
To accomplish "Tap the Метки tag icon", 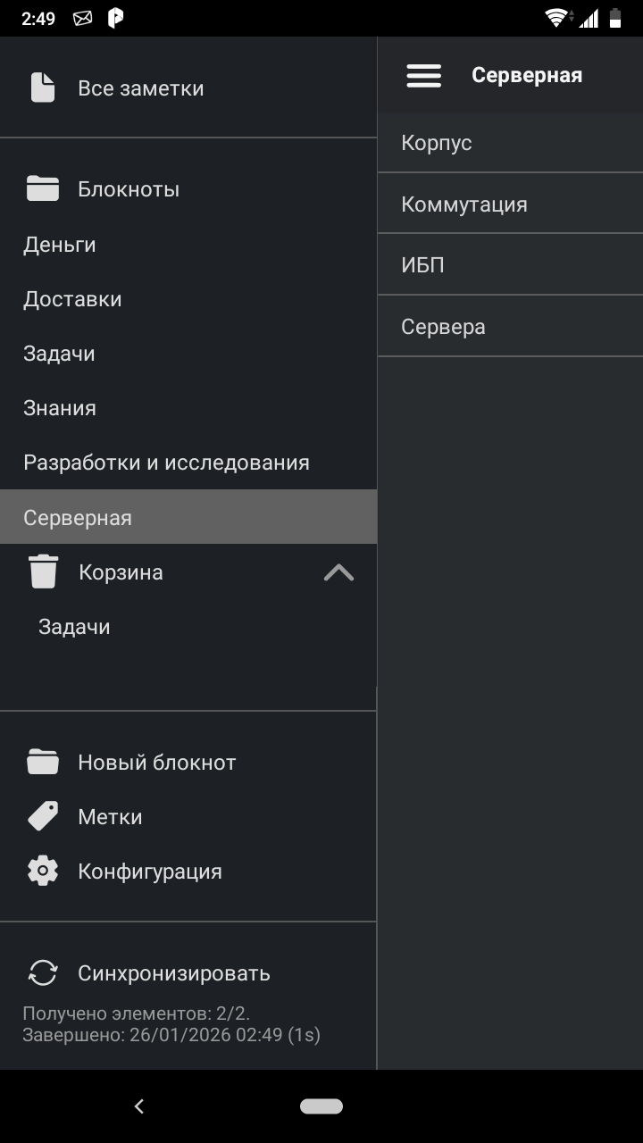I will coord(43,817).
